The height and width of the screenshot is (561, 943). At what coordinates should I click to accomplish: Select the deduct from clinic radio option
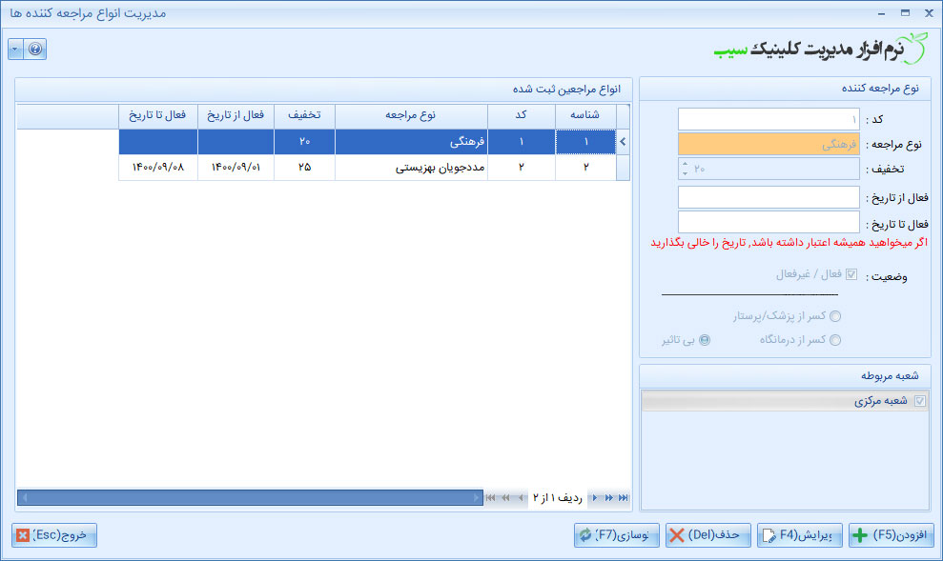pyautogui.click(x=835, y=340)
